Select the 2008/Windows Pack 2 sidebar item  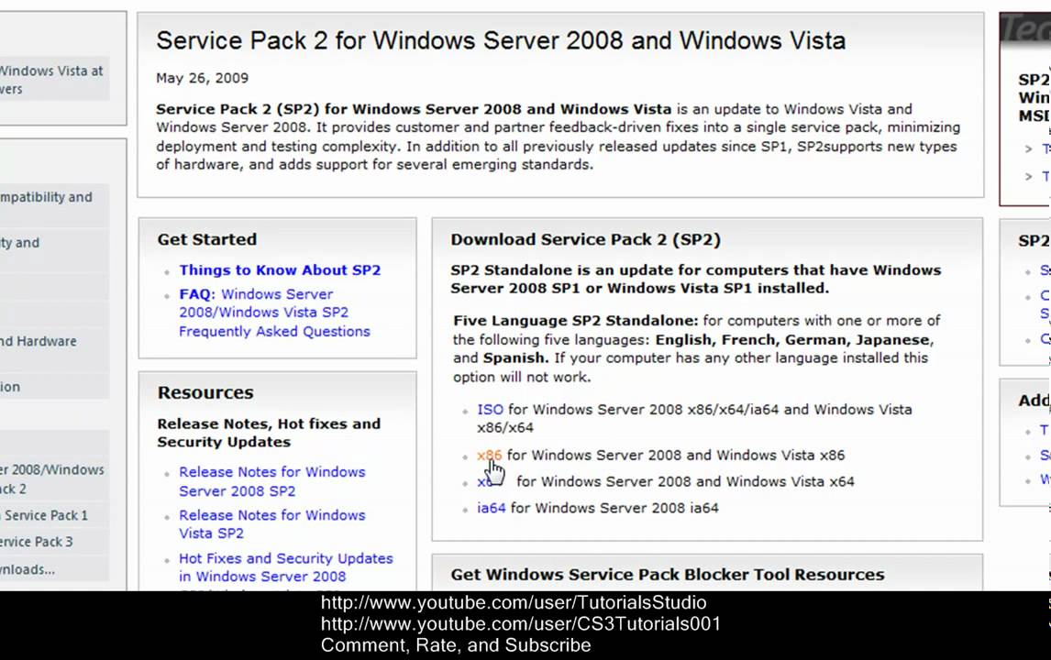[x=51, y=479]
